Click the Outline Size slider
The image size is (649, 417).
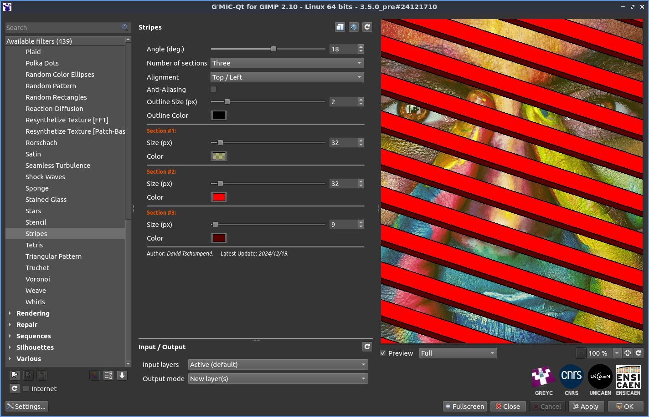click(x=268, y=102)
